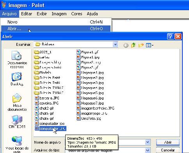Select the Imagens blog folder
The height and width of the screenshot is (153, 189).
[x=48, y=62]
